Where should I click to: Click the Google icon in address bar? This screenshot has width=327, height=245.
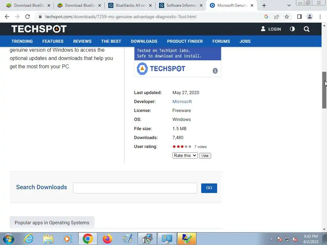(266, 17)
